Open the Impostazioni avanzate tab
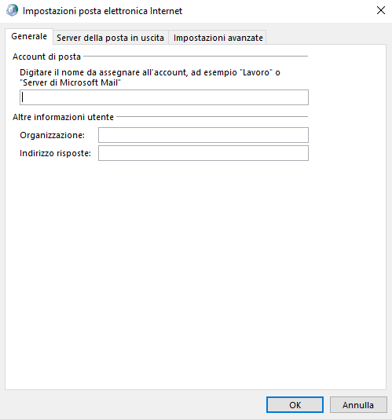392x420 pixels. [218, 38]
